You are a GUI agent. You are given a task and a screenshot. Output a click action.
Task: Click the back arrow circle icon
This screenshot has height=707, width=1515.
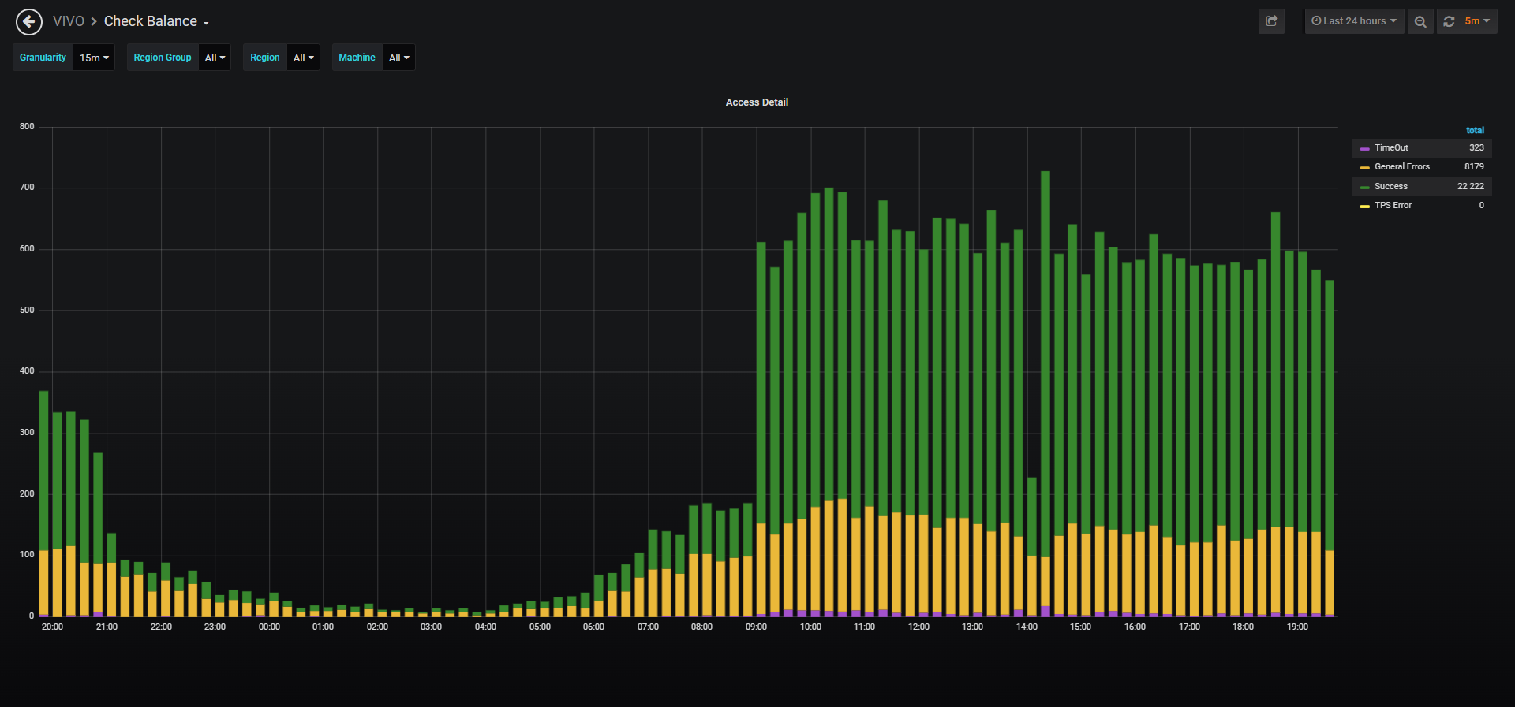pos(29,21)
